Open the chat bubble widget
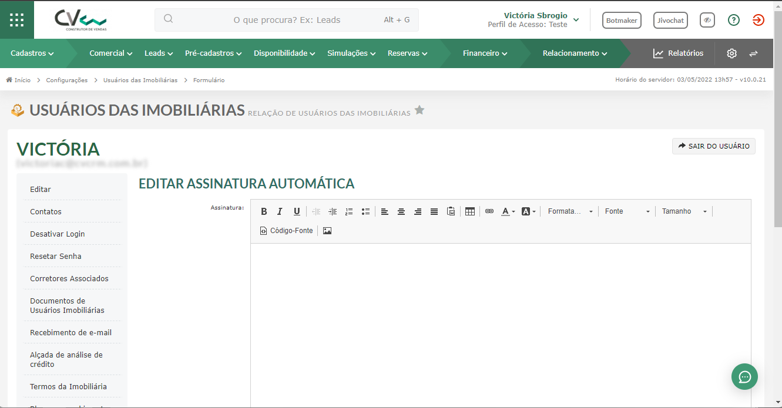 (745, 376)
